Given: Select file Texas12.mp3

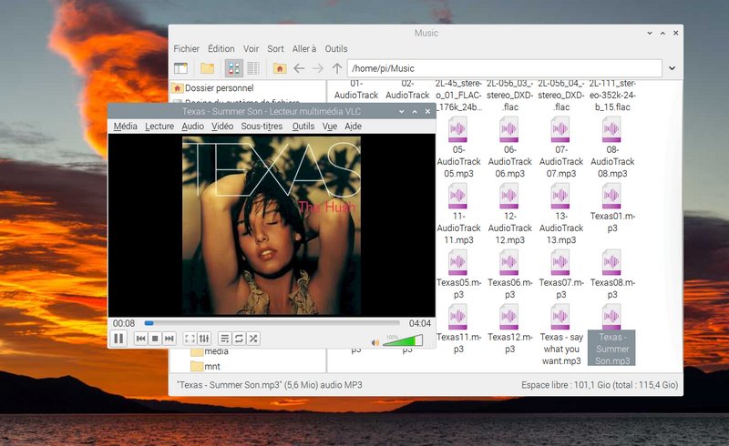Looking at the screenshot, I should point(509,329).
